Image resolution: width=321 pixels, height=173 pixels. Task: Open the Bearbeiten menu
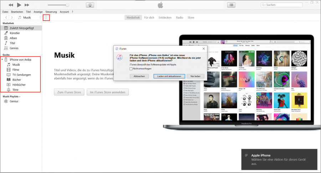tap(17, 12)
